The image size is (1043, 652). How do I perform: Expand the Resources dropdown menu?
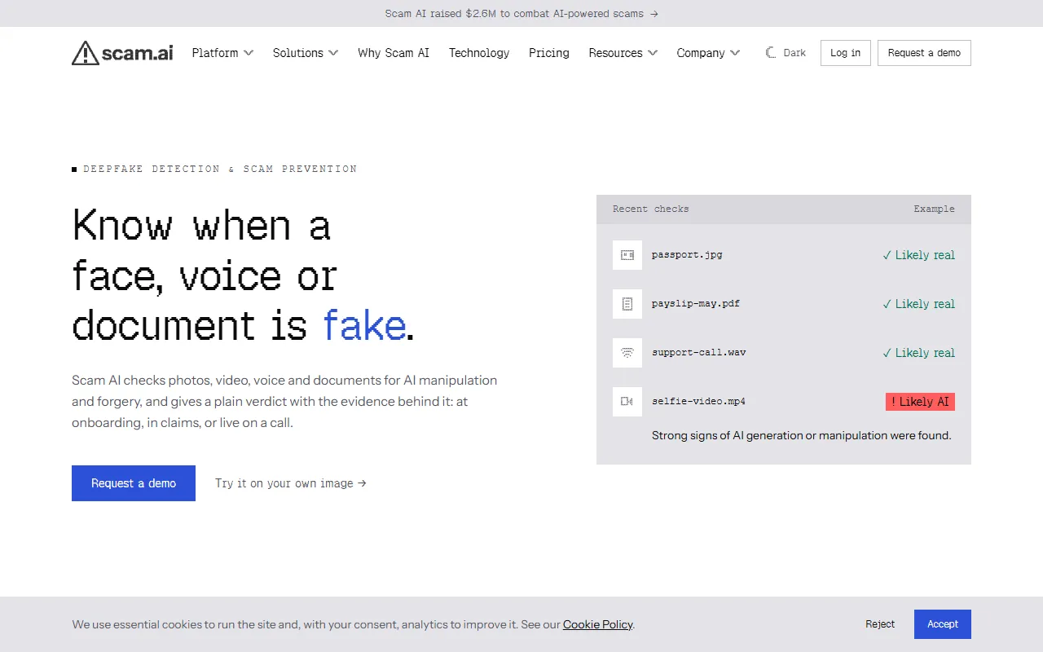(x=623, y=53)
